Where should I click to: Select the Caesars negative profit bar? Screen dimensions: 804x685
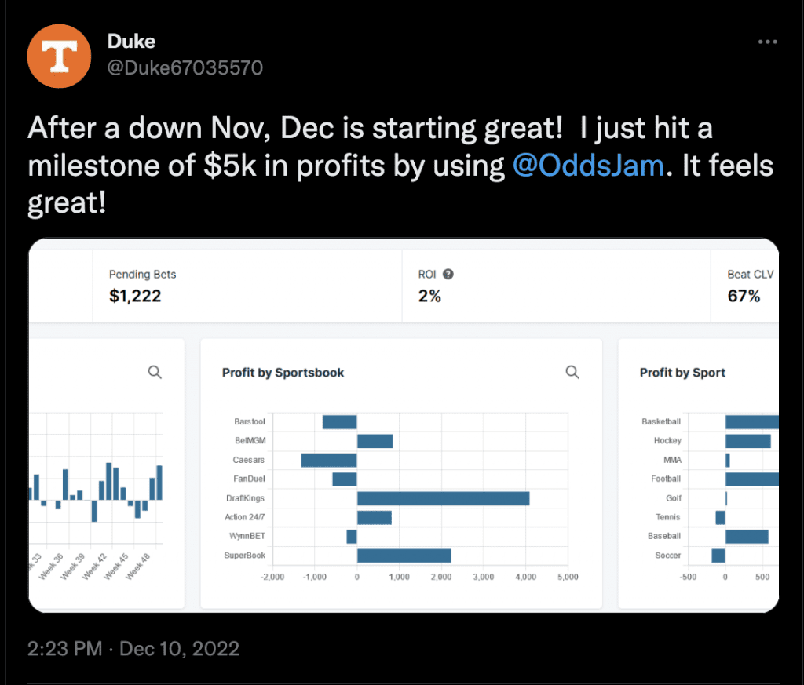329,460
